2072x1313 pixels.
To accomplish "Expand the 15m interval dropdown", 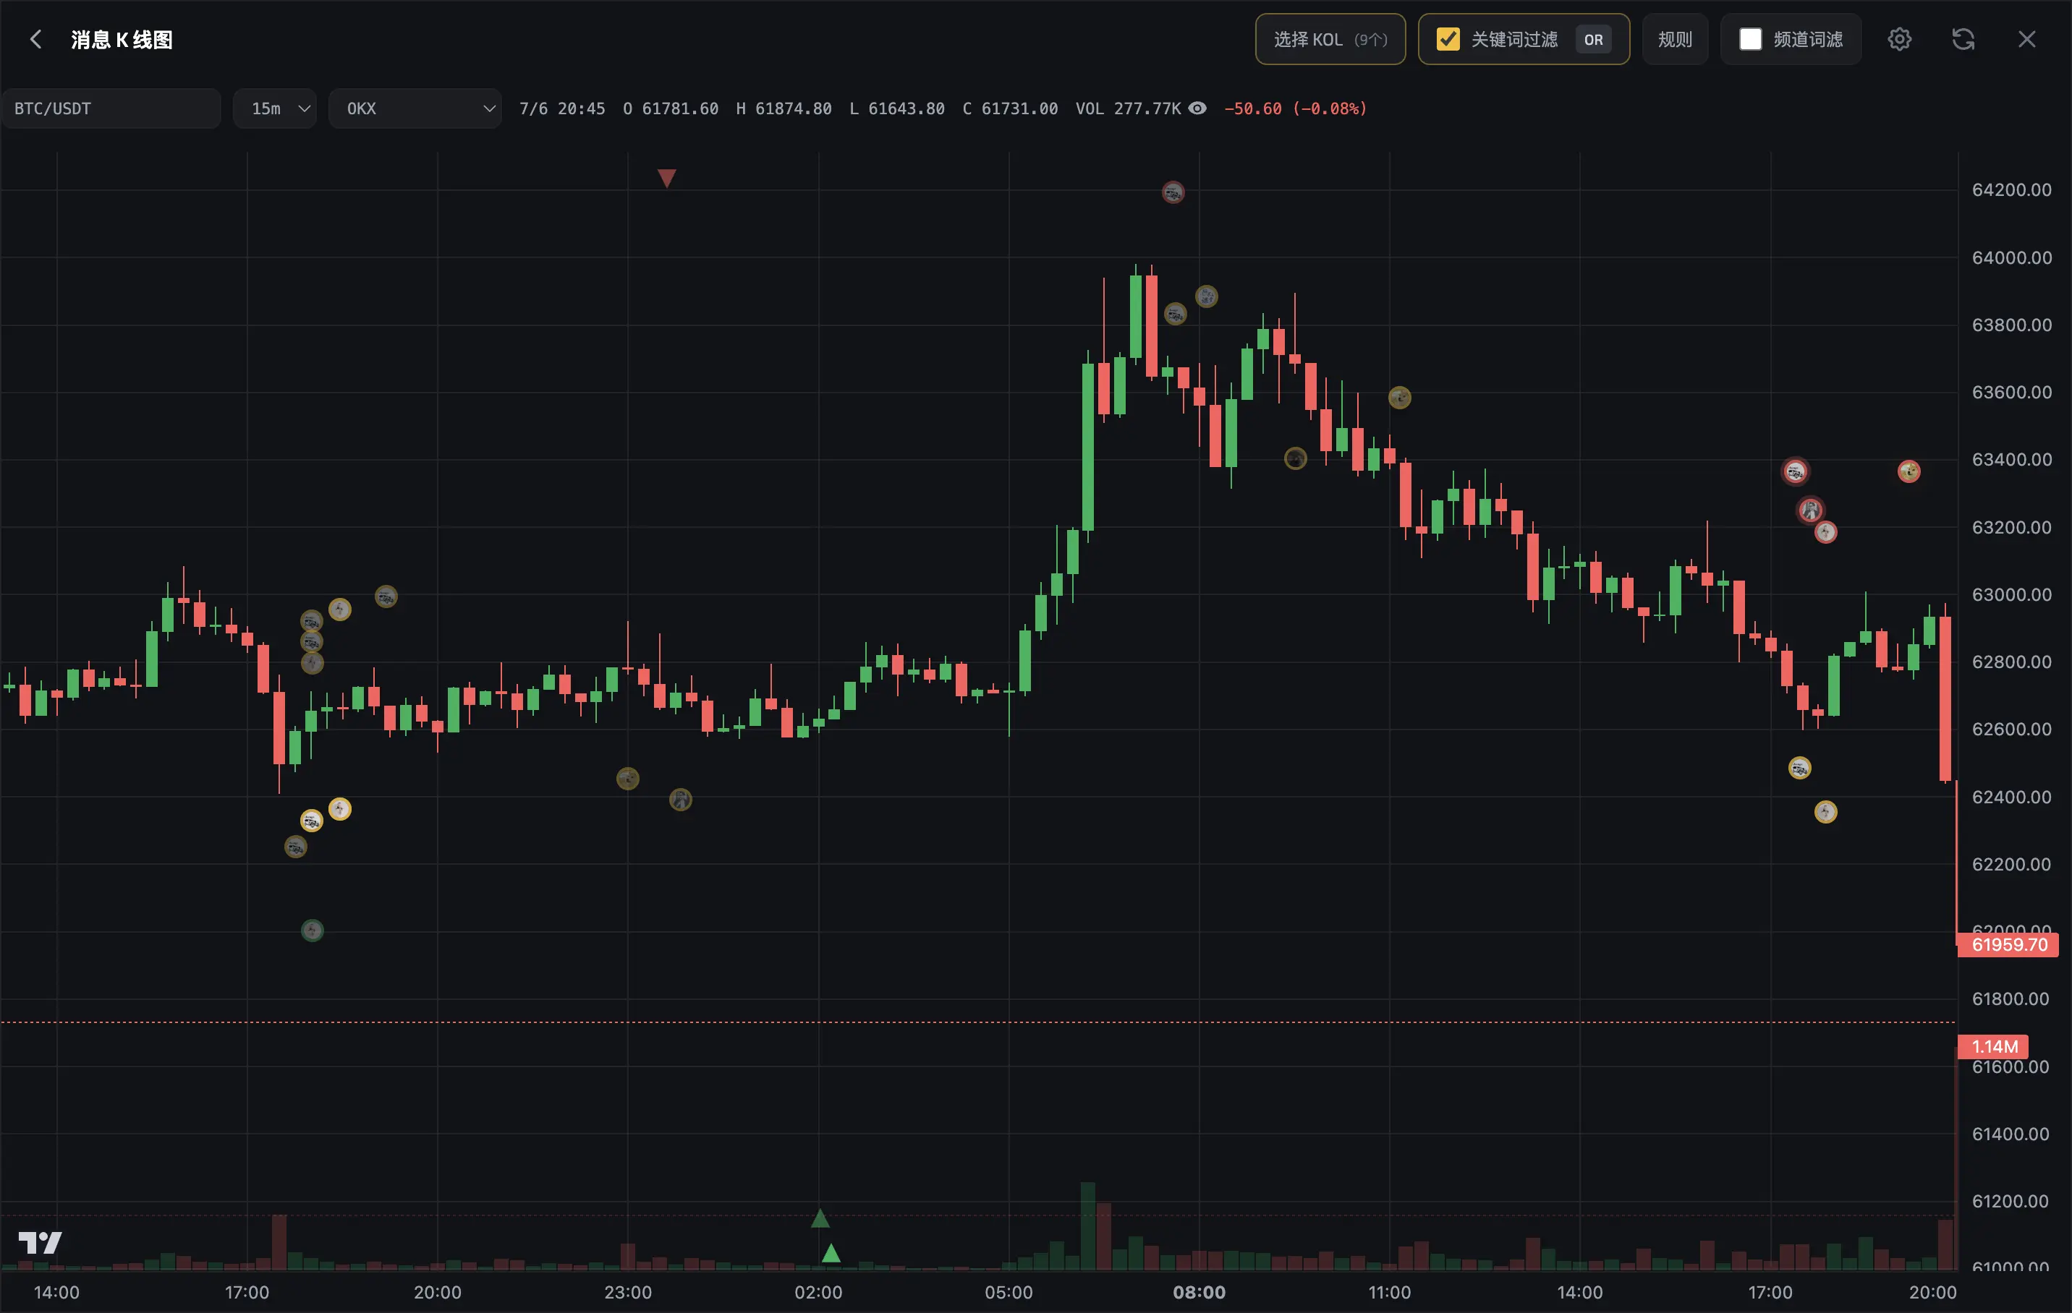I will point(276,108).
